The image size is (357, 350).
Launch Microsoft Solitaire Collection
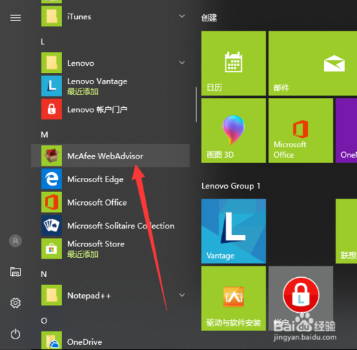(111, 226)
